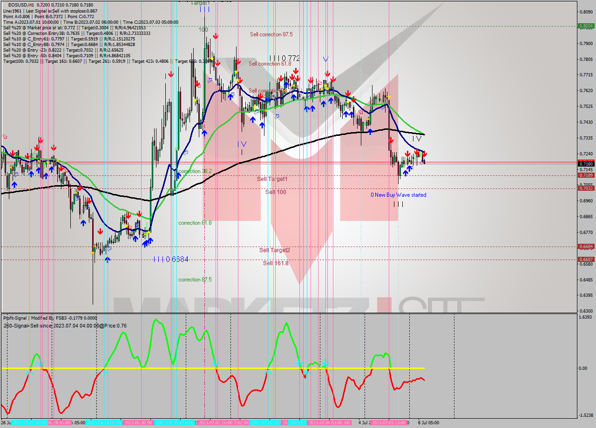Select the green 'correction 87.5' label
Viewport: 596px width, 428px height.
(195, 280)
